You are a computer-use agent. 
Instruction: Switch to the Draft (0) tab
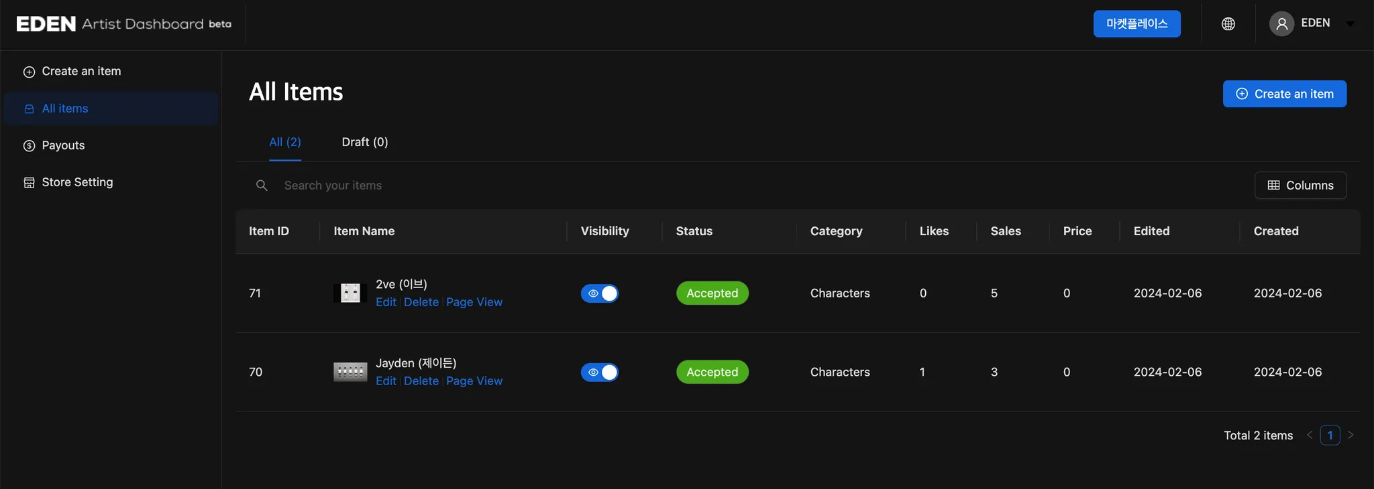pyautogui.click(x=364, y=142)
